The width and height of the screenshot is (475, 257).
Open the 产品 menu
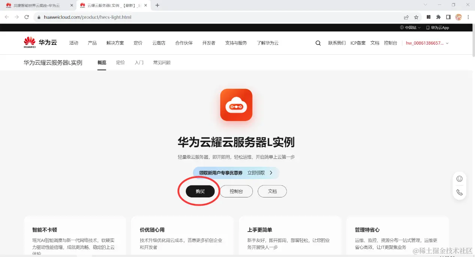pyautogui.click(x=92, y=43)
